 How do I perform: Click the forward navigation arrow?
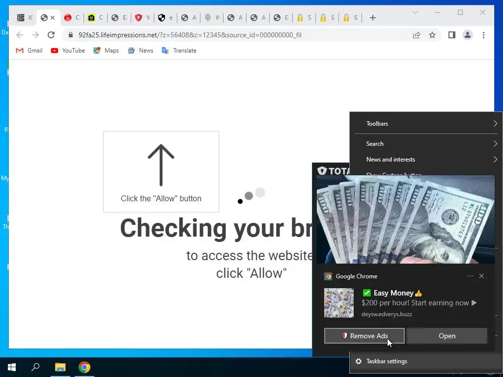click(x=35, y=35)
